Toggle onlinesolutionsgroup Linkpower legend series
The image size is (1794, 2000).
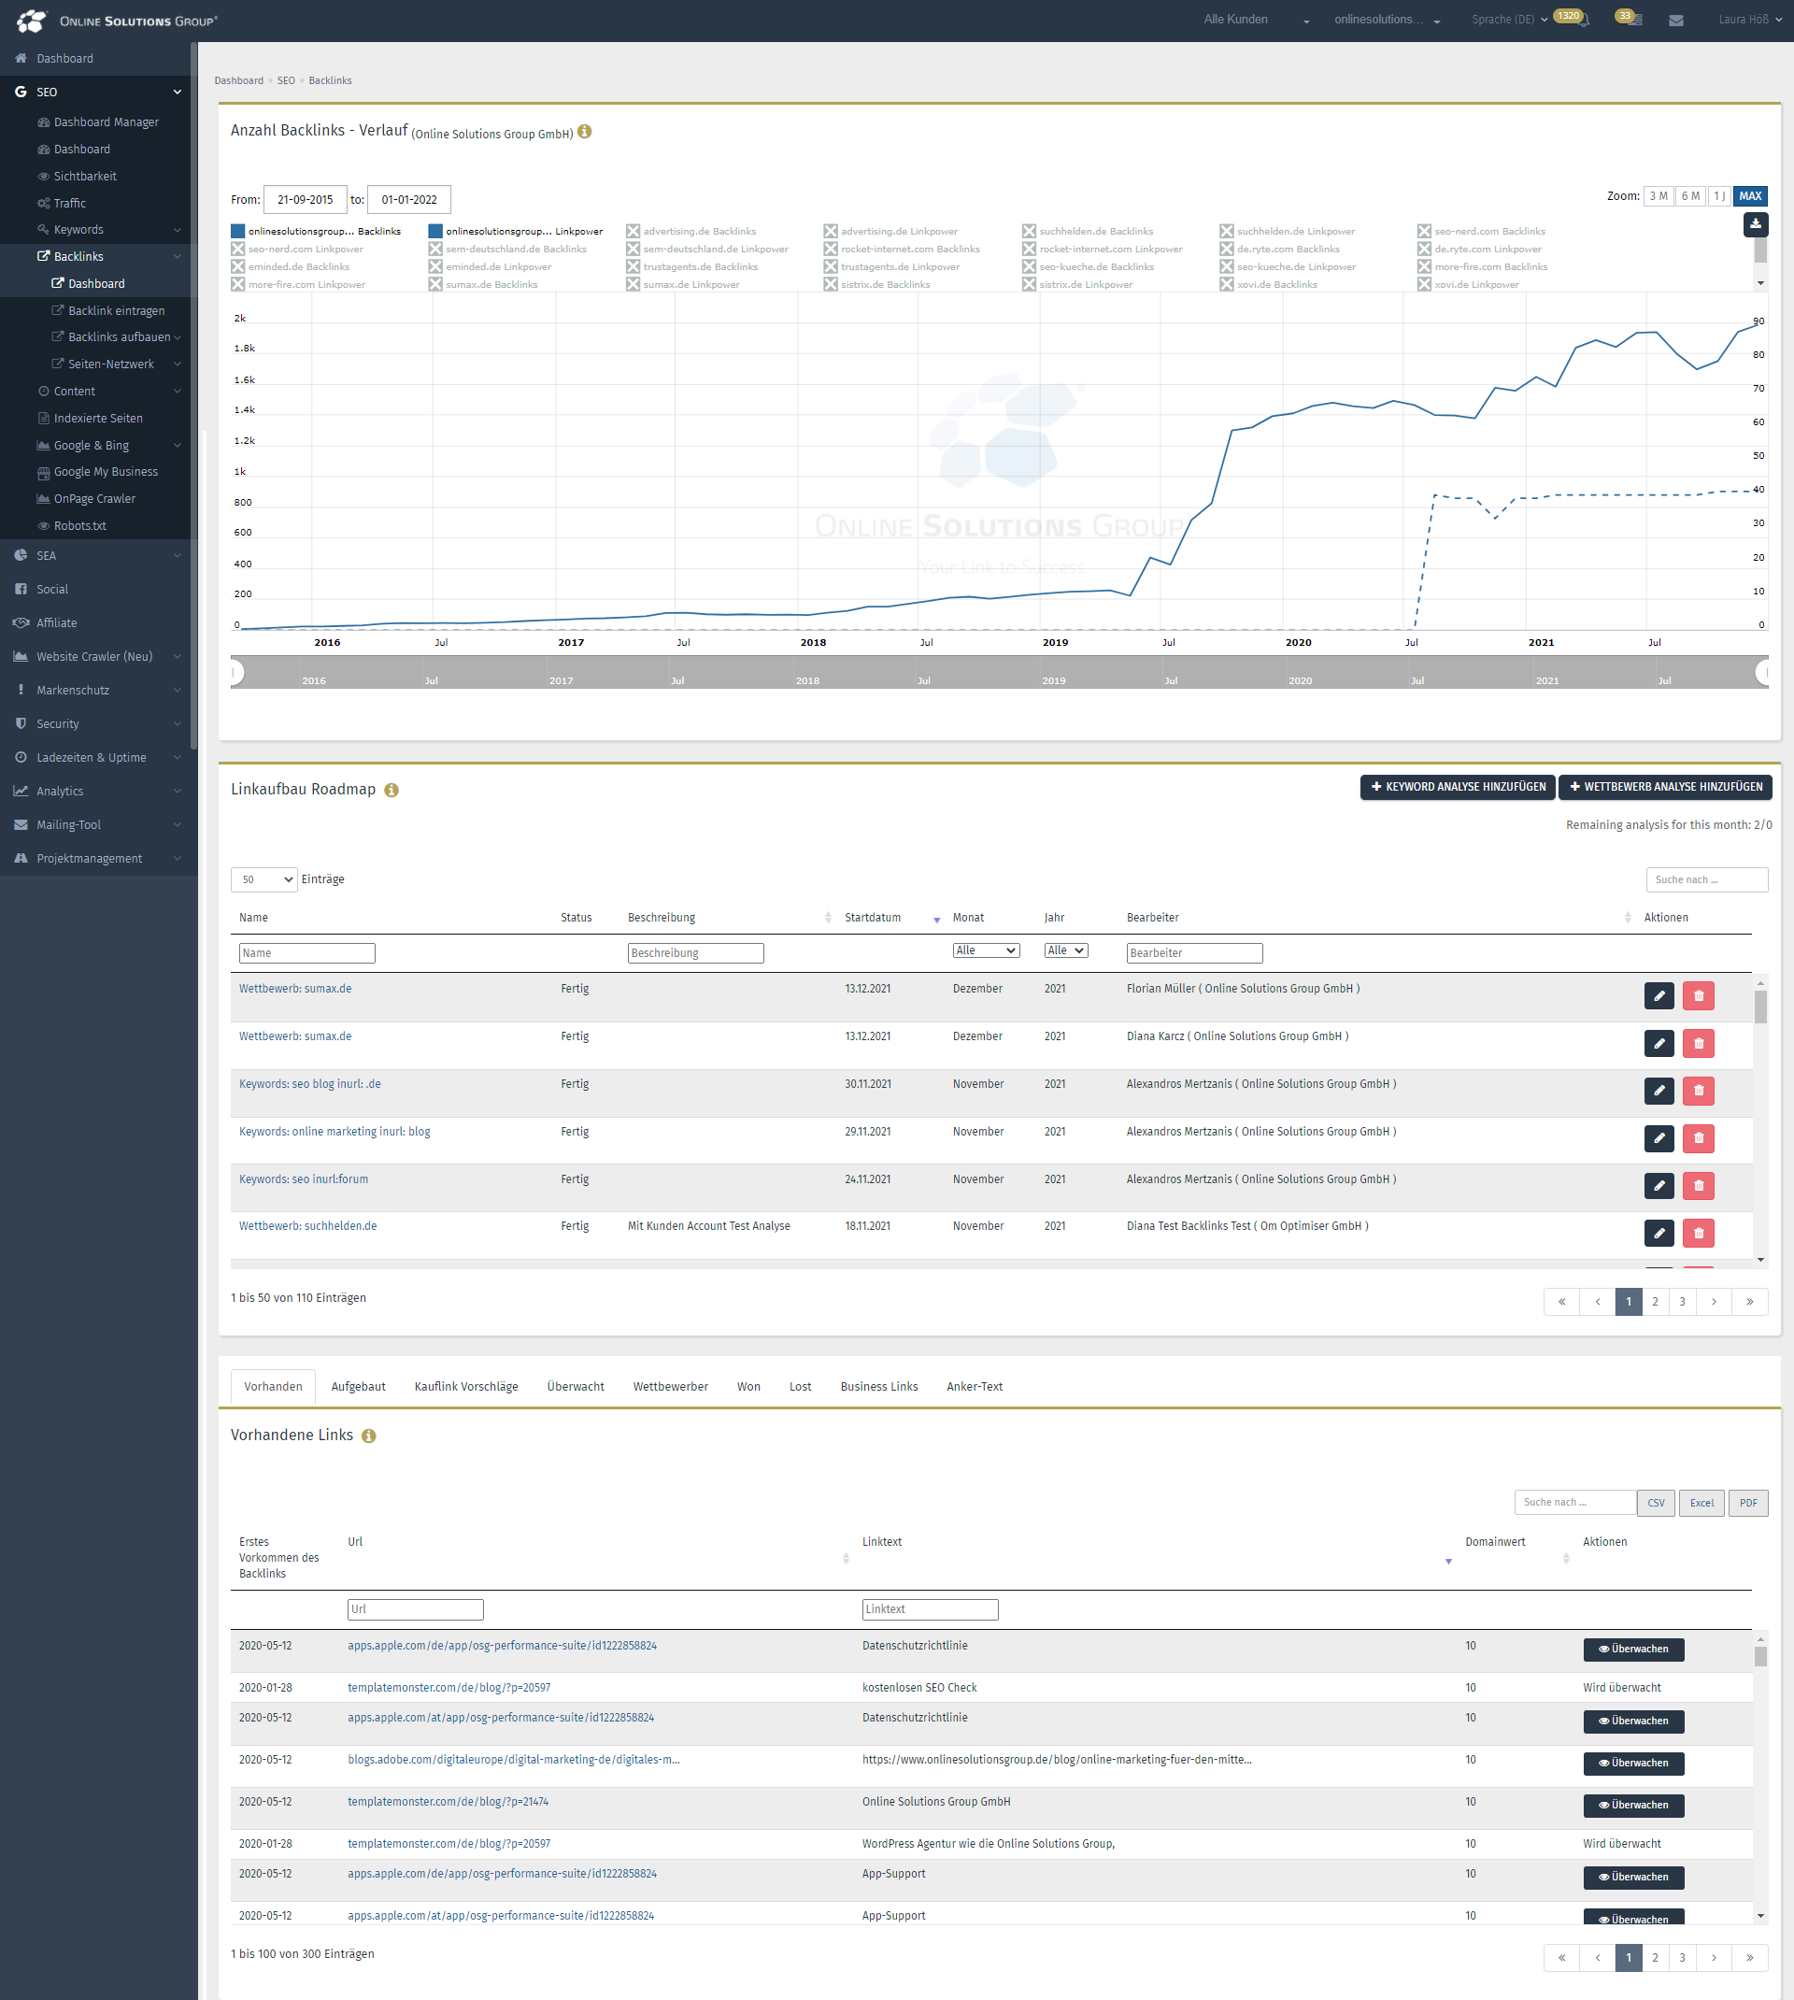(516, 231)
